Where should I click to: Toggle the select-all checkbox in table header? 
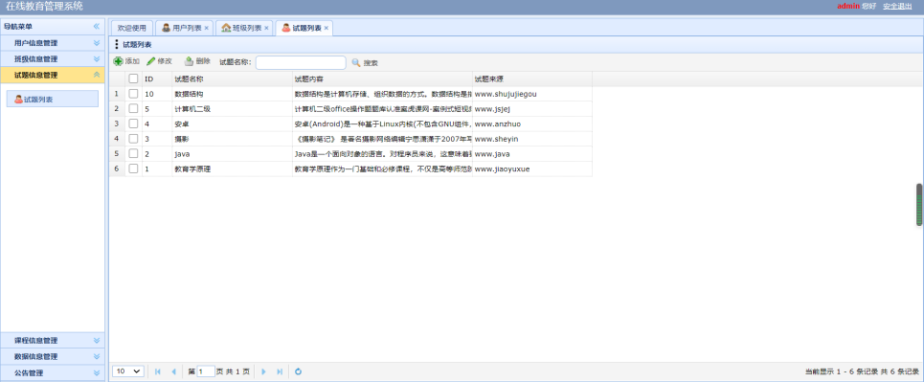coord(134,79)
